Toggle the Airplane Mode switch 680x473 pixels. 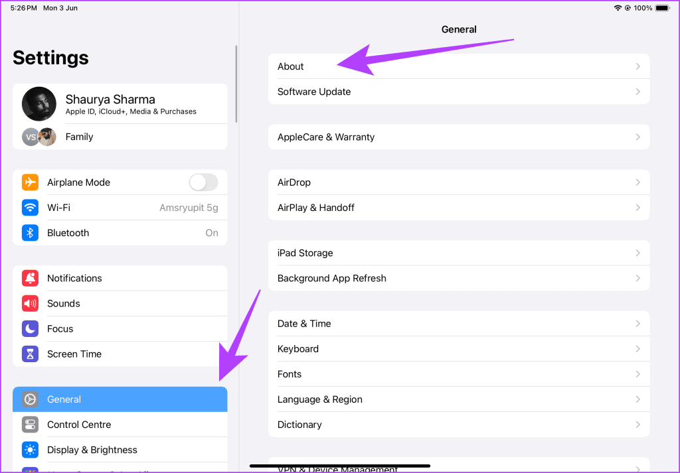click(203, 182)
